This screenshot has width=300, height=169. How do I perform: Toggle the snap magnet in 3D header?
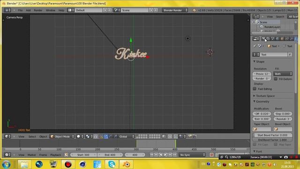click(176, 137)
